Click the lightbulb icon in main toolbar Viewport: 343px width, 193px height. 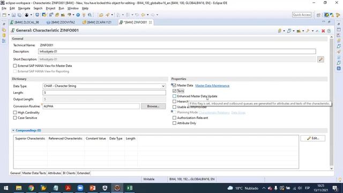84,15
